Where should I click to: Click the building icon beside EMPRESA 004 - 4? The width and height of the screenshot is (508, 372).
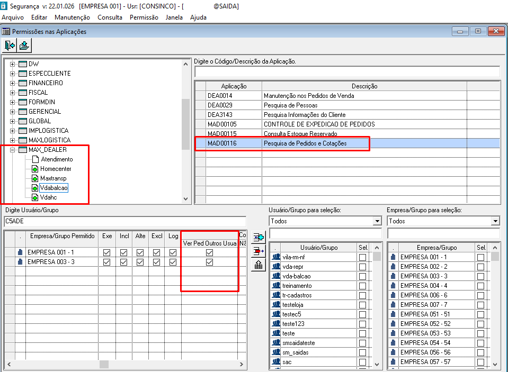[x=393, y=286]
